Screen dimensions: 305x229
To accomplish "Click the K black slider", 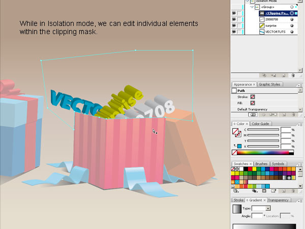I will 263,146.
